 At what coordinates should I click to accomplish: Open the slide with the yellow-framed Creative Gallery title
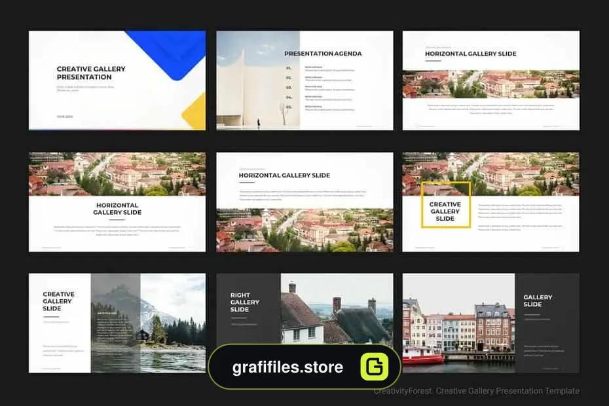pos(491,202)
